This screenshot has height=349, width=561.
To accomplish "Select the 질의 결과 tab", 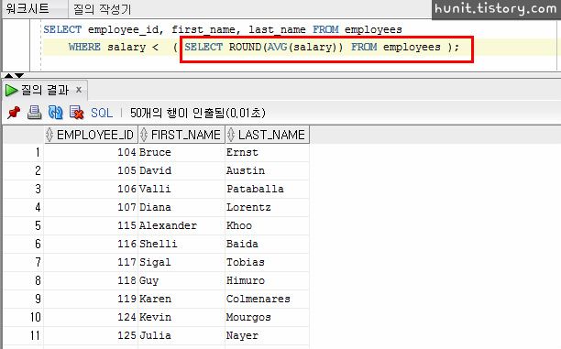I will 45,90.
